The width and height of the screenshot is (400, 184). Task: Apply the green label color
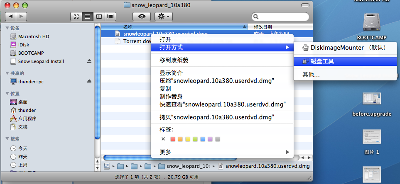tap(195, 139)
